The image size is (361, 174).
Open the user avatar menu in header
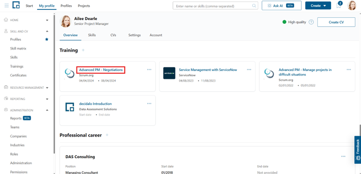coord(352,6)
